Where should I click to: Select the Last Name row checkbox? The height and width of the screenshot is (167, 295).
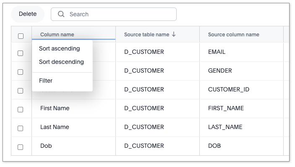[x=20, y=128]
